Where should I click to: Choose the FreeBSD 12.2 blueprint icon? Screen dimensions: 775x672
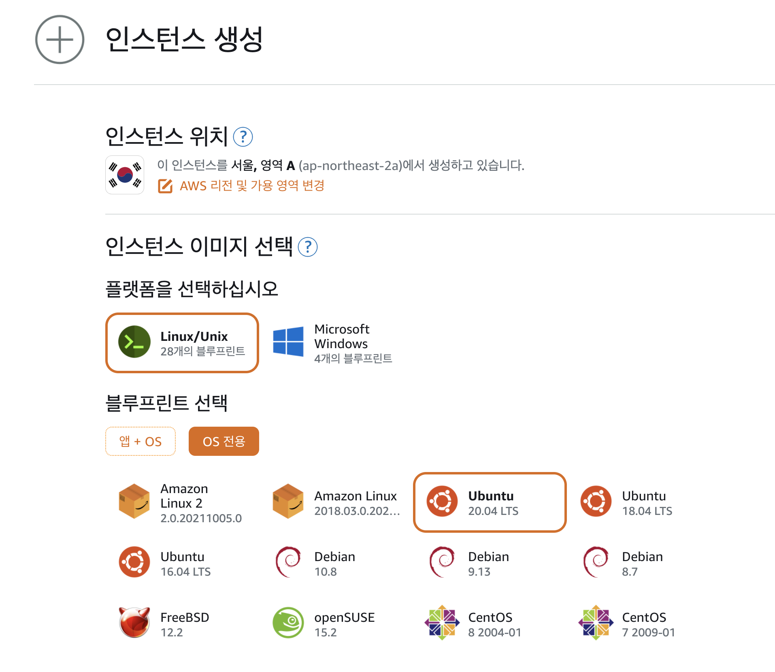coord(134,623)
